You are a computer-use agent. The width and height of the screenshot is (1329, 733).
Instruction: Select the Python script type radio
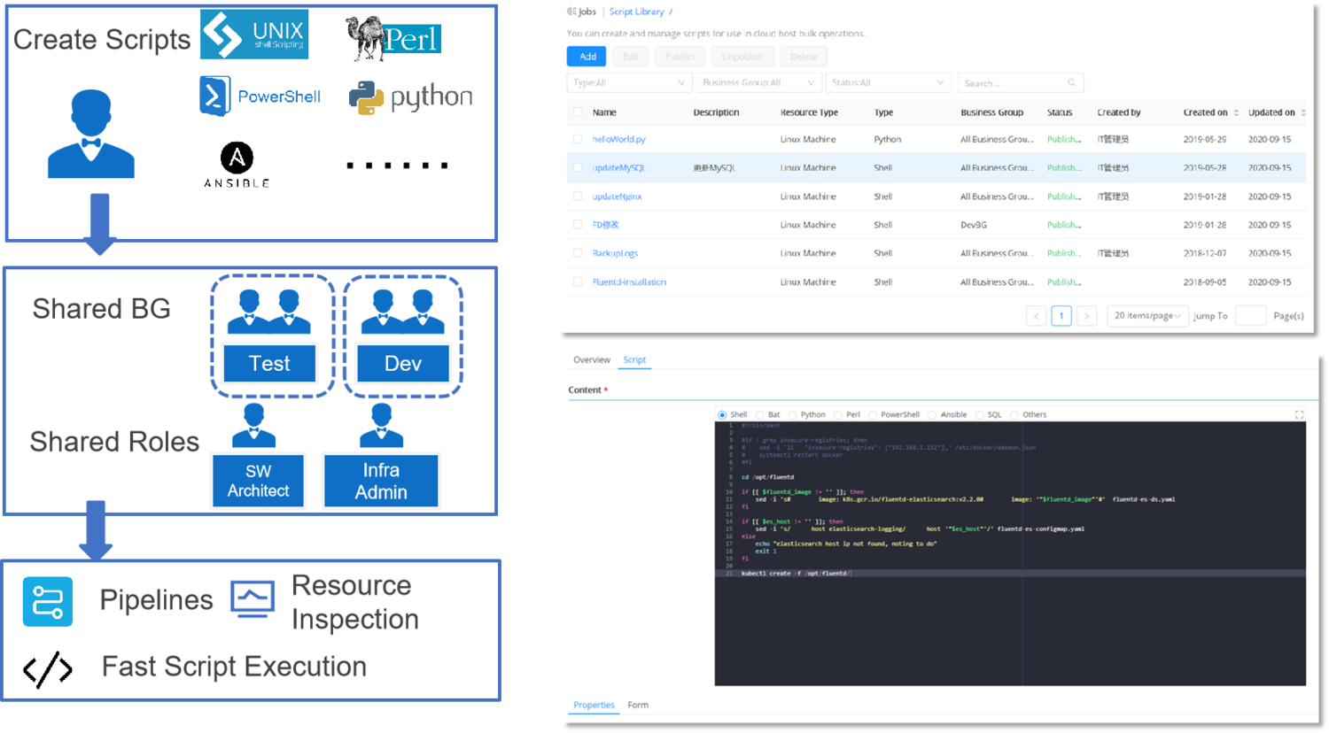(793, 414)
